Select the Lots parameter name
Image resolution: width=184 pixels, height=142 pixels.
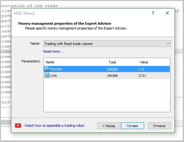(x=53, y=75)
